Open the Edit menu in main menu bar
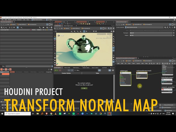This screenshot has height=132, width=176. pos(6,20)
